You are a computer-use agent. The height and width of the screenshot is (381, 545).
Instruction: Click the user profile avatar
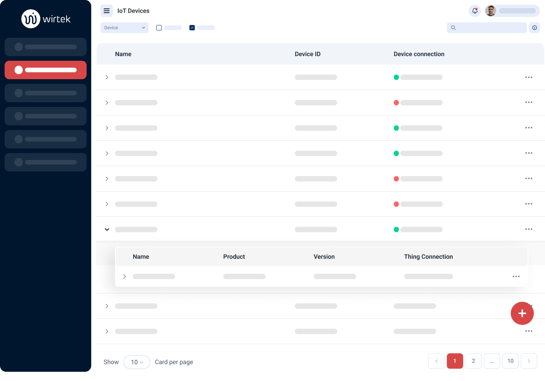tap(490, 11)
